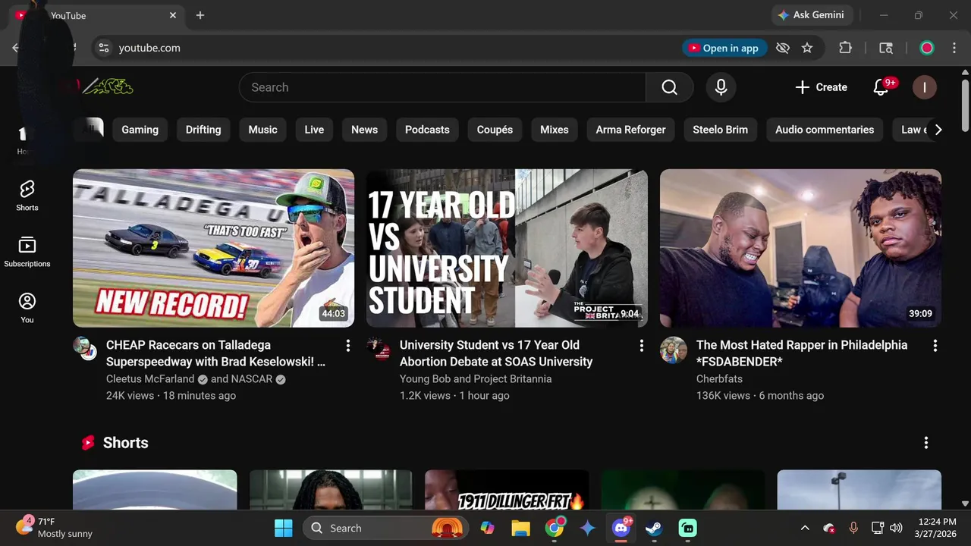Open Shorts from the sidebar
Image resolution: width=971 pixels, height=546 pixels.
pyautogui.click(x=27, y=196)
